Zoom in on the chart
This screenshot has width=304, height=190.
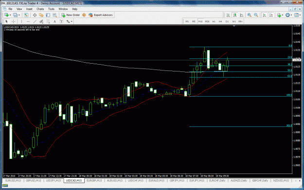250,15
